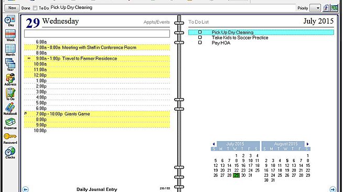
Task: Click the 3:00p time slot
Action: (97, 92)
